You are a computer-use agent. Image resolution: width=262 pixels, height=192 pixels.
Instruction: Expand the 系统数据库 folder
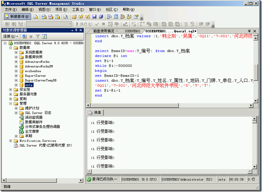[16, 53]
